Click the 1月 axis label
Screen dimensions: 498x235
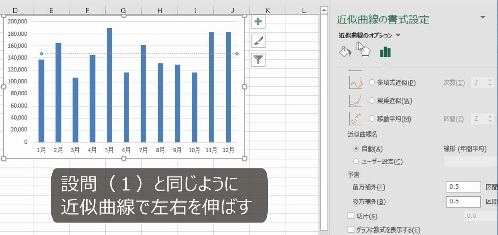tap(41, 150)
